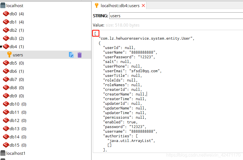Viewport: 243px width, 160px height.
Task: Click the db9 database icon
Action: [6, 96]
